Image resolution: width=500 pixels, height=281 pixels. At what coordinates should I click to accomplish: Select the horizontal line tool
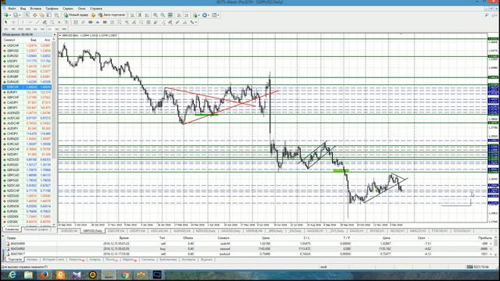click(30, 23)
